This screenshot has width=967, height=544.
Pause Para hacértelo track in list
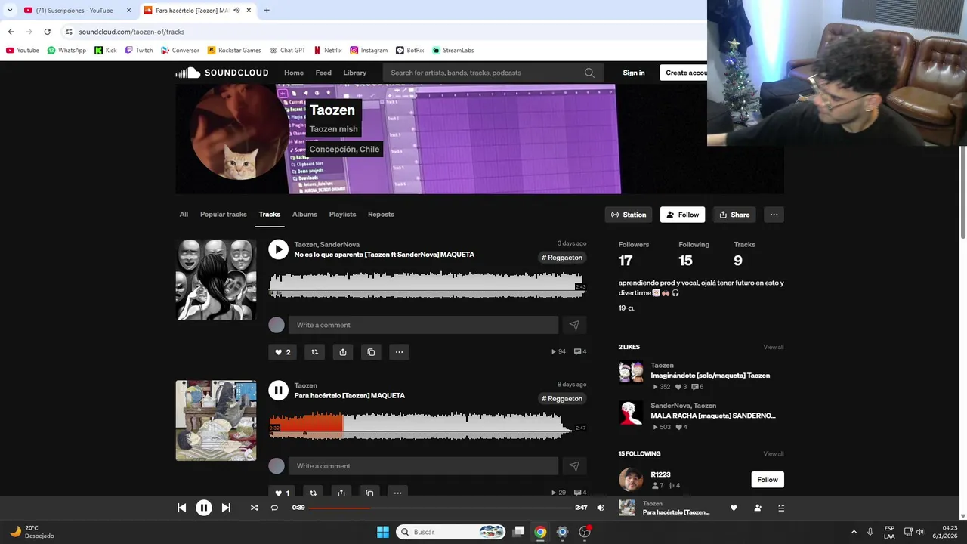[x=278, y=391]
